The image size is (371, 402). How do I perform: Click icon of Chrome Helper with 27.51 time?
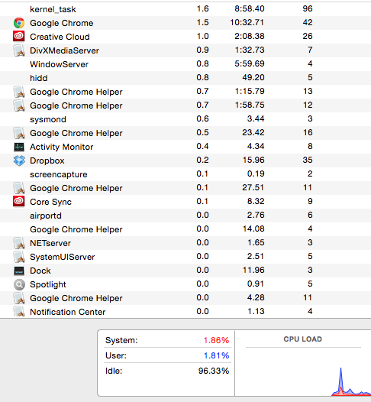[x=19, y=188]
